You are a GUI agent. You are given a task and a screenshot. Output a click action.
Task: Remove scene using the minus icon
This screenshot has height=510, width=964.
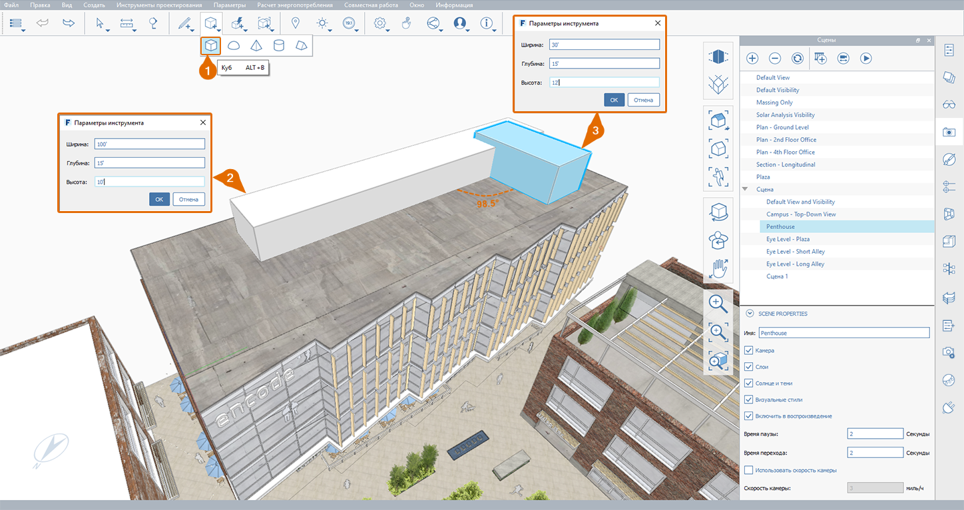[x=775, y=58]
